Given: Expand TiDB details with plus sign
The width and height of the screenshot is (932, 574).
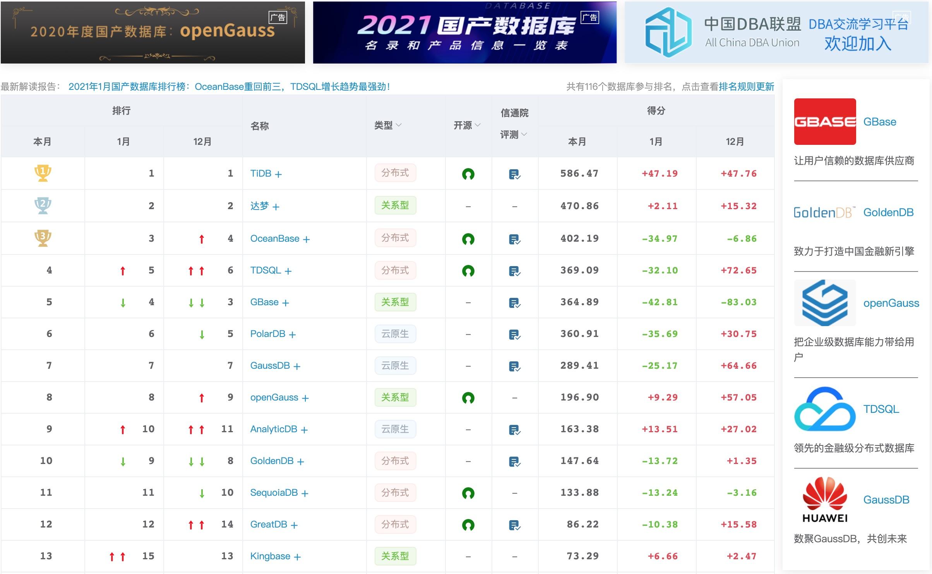Looking at the screenshot, I should click(278, 174).
